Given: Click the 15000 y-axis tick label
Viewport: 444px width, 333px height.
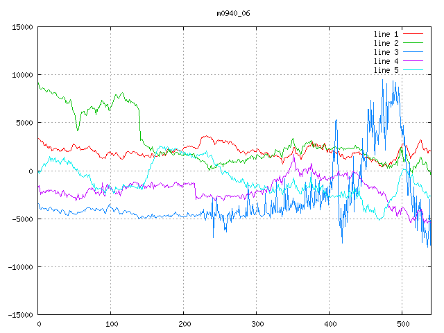Looking at the screenshot, I should tap(22, 27).
